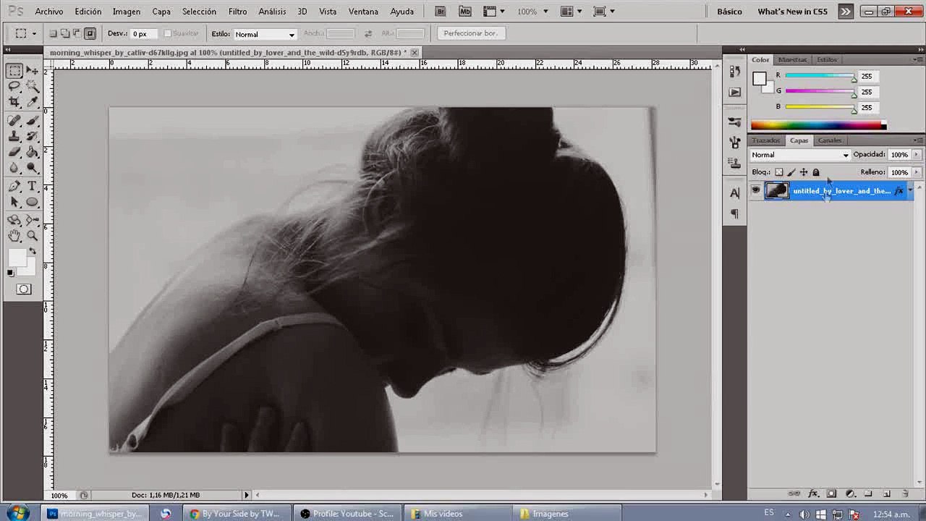
Task: Switch to the Canales tab
Action: pyautogui.click(x=830, y=140)
